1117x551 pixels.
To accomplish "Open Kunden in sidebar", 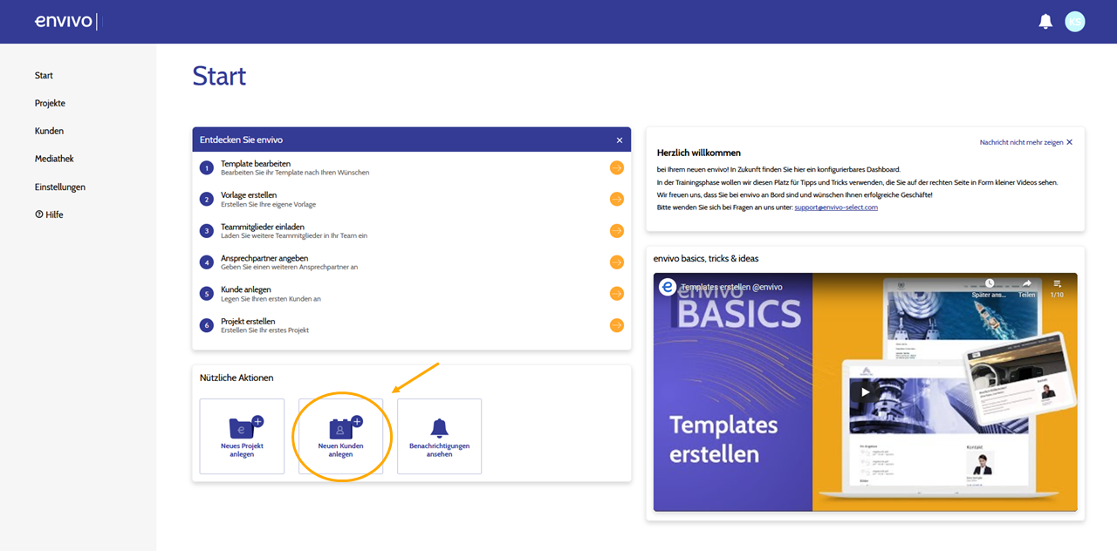I will click(49, 132).
